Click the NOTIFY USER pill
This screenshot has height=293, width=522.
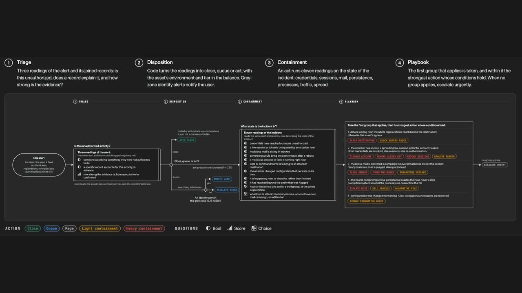pyautogui.click(x=222, y=179)
